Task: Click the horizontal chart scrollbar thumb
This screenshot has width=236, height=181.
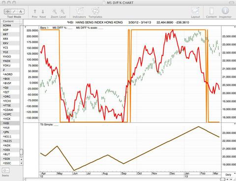Action: (x=222, y=179)
